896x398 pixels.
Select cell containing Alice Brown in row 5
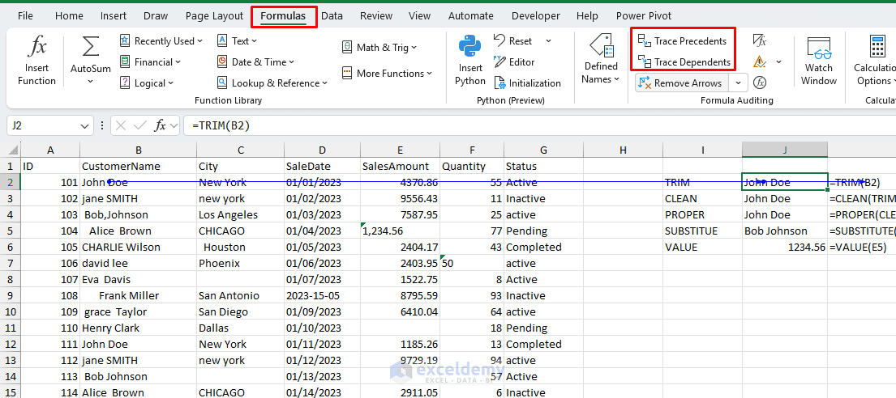pyautogui.click(x=139, y=231)
